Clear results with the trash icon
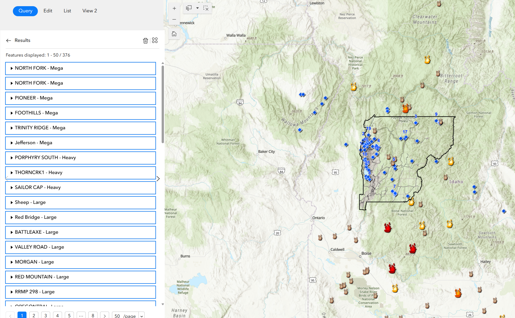 pyautogui.click(x=145, y=41)
